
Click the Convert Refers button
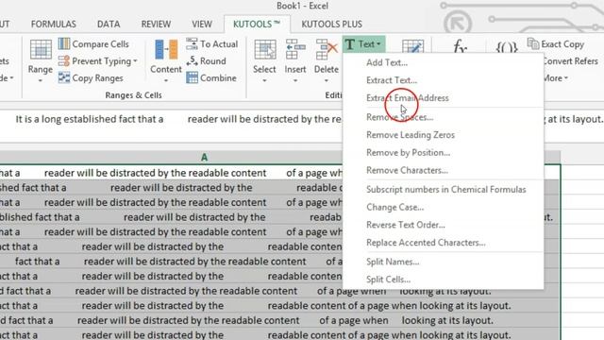(x=570, y=60)
